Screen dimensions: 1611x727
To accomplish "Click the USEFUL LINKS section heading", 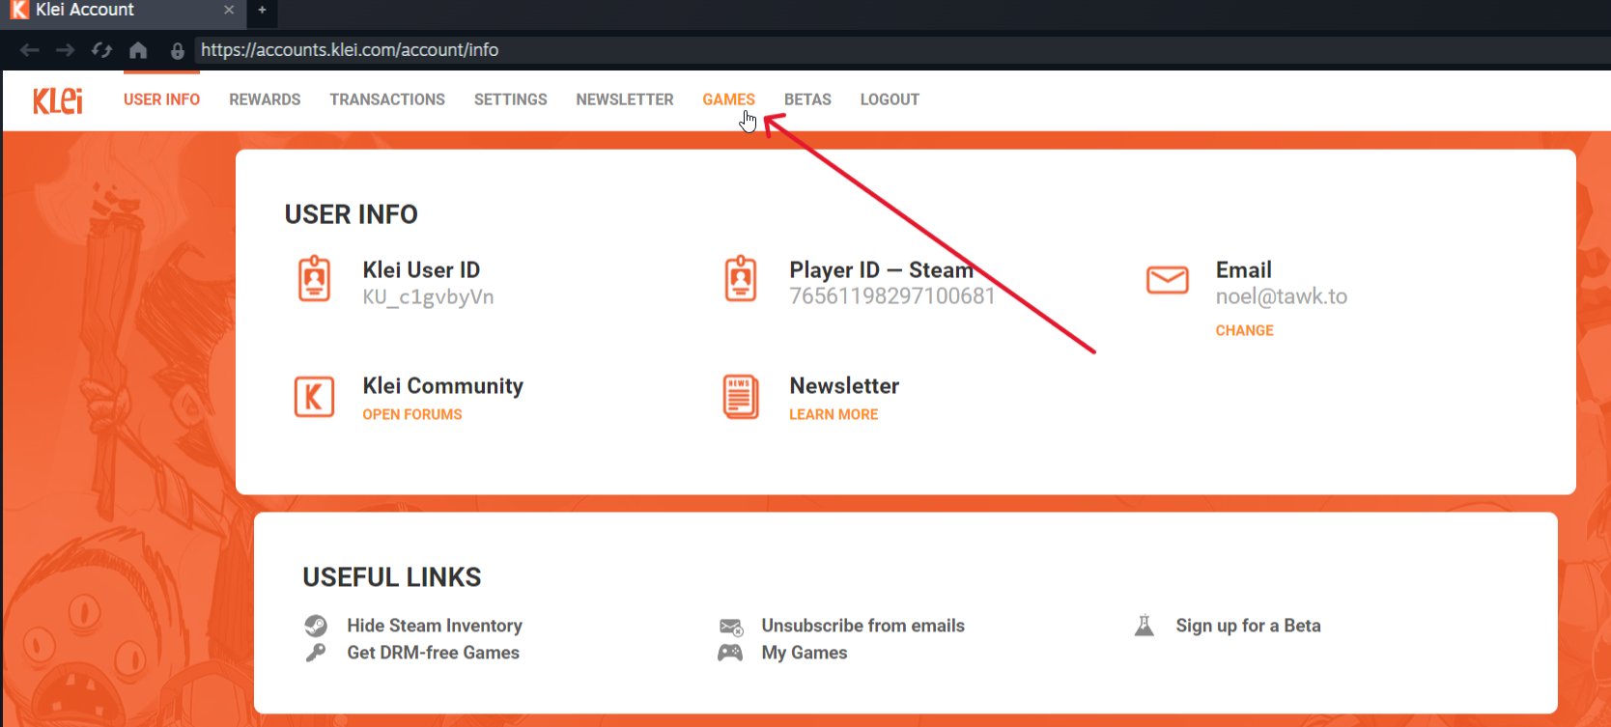I will tap(392, 577).
